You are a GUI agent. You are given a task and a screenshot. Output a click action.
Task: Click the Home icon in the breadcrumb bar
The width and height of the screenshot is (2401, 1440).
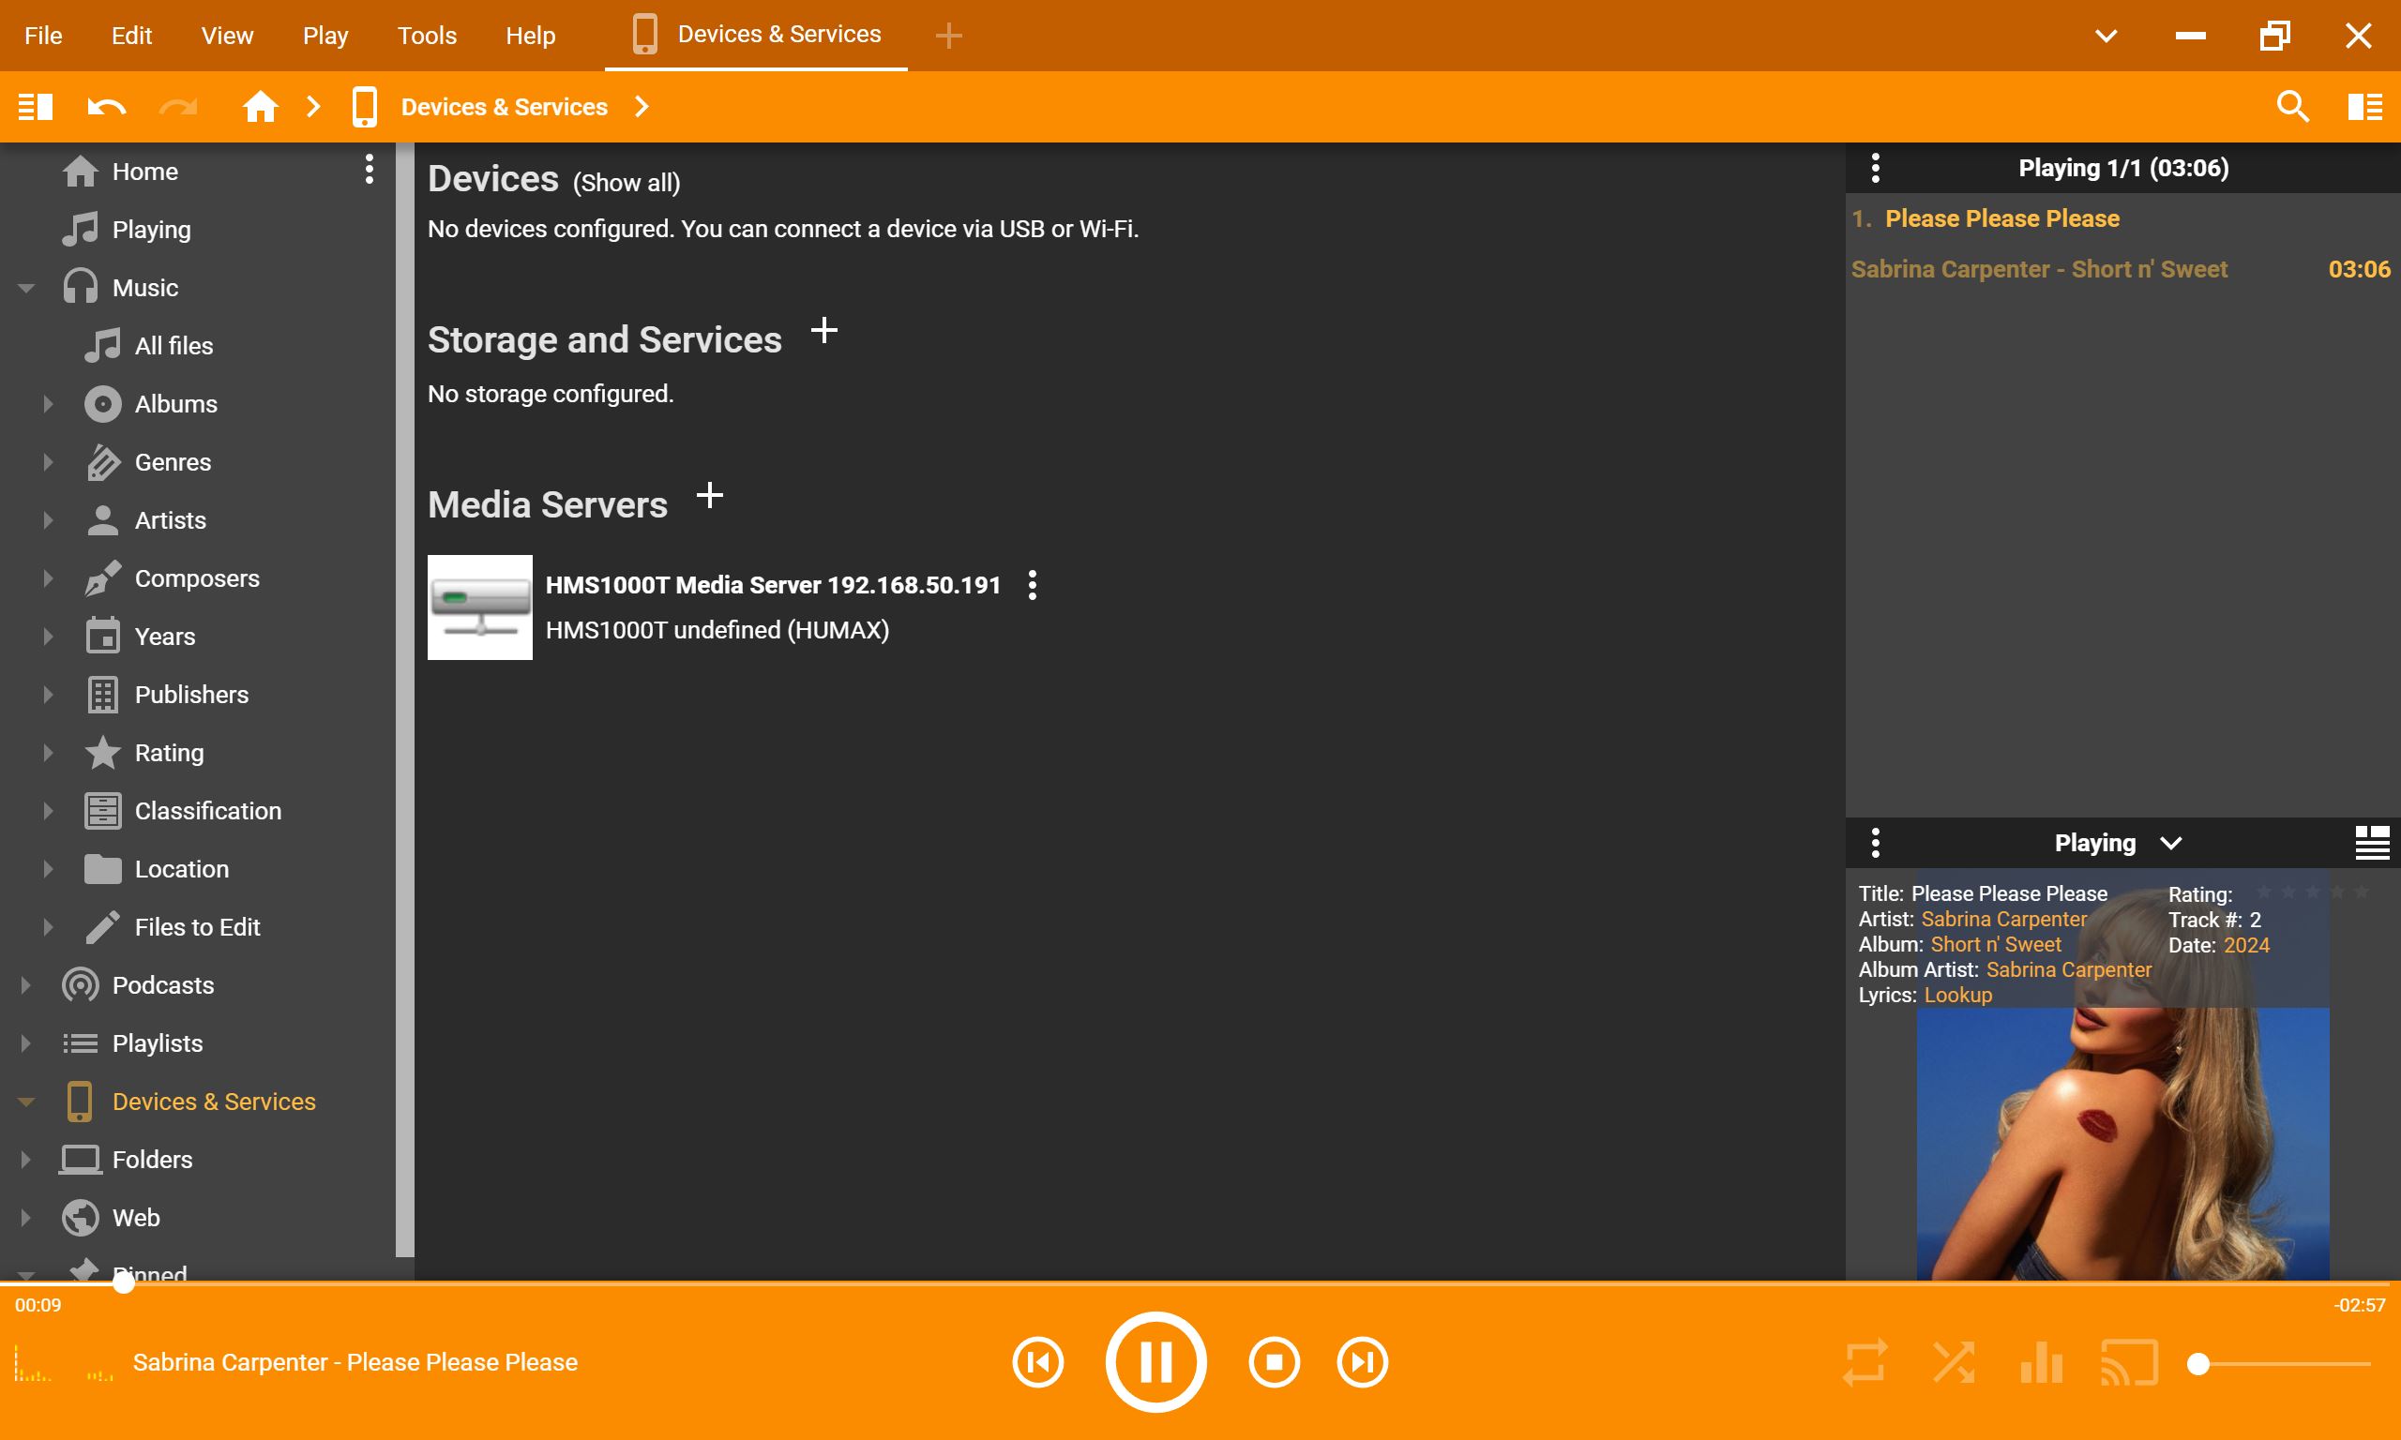point(260,107)
